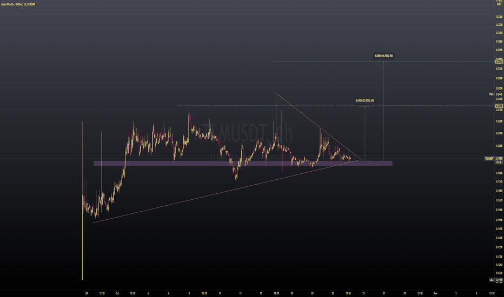Viewport: 504px width, 297px height.
Task: Select the upper 46.98% price range label
Action: pyautogui.click(x=383, y=56)
